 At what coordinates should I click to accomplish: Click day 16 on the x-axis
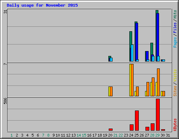point(89,135)
